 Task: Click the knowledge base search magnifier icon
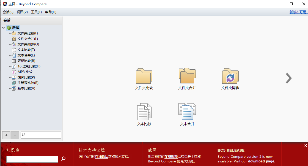click(63, 159)
